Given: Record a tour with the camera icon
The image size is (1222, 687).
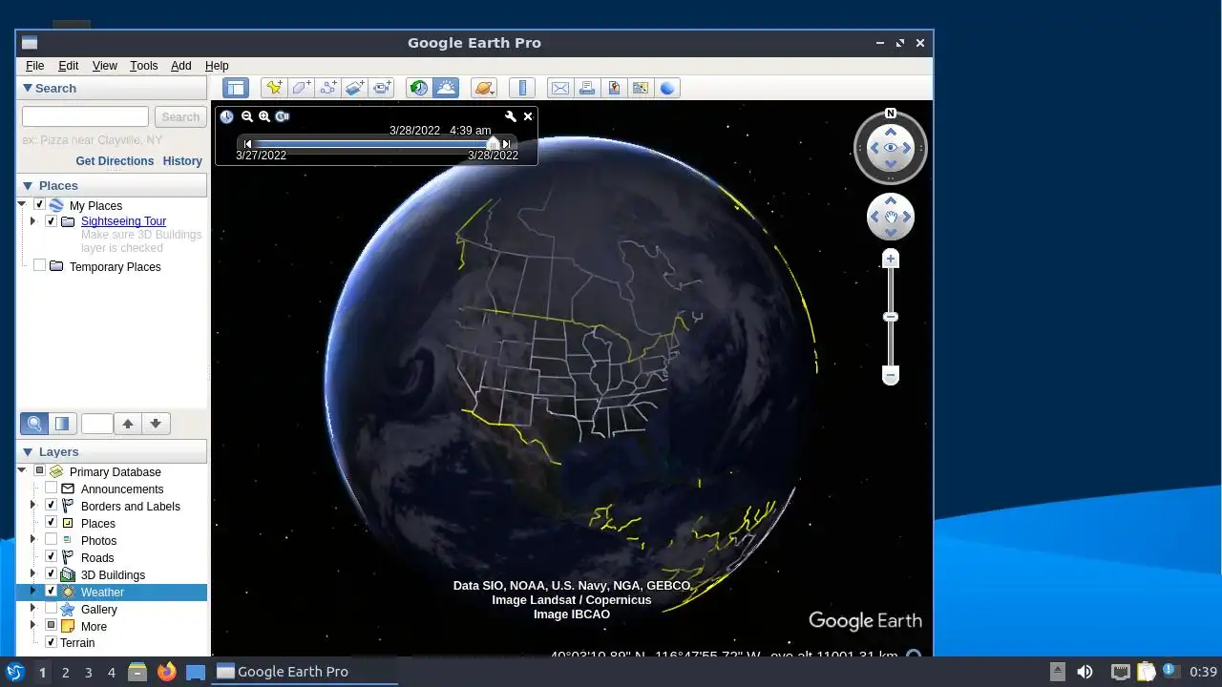Looking at the screenshot, I should [x=382, y=88].
